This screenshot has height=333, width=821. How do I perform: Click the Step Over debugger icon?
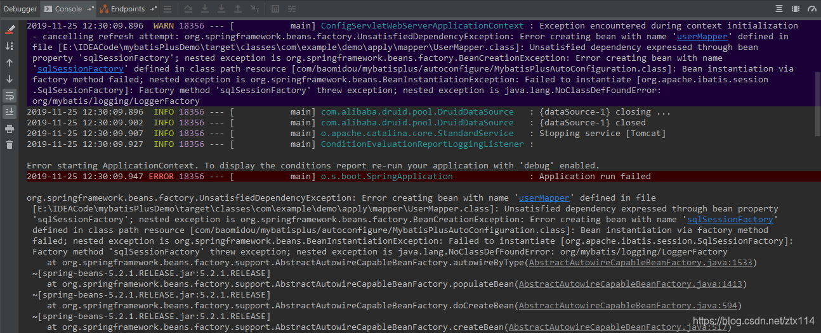188,9
